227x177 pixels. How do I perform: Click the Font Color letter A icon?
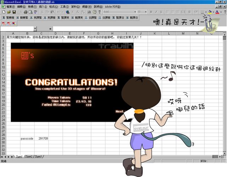[217, 12]
